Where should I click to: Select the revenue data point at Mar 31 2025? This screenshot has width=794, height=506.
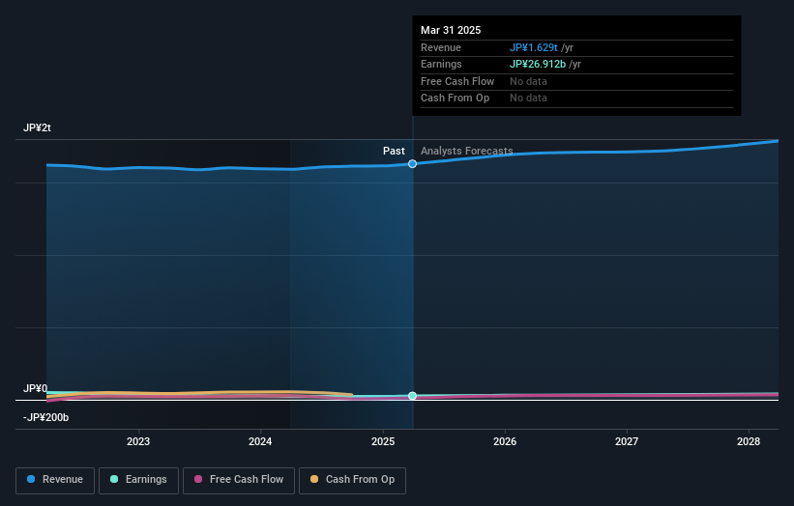click(412, 164)
